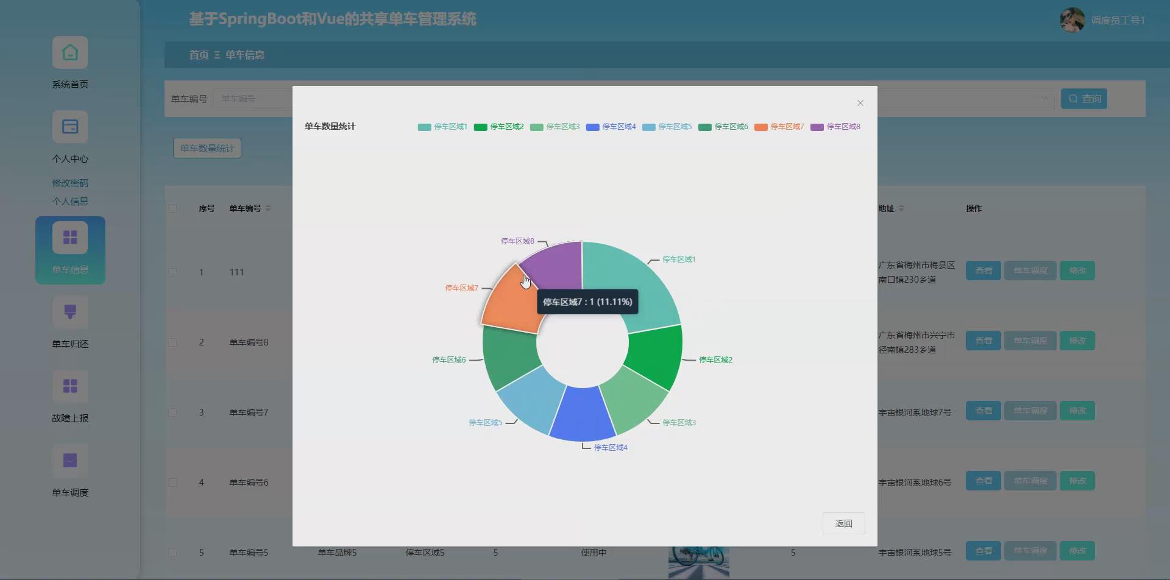Toggle the select-all checkbox in table header

coord(173,208)
